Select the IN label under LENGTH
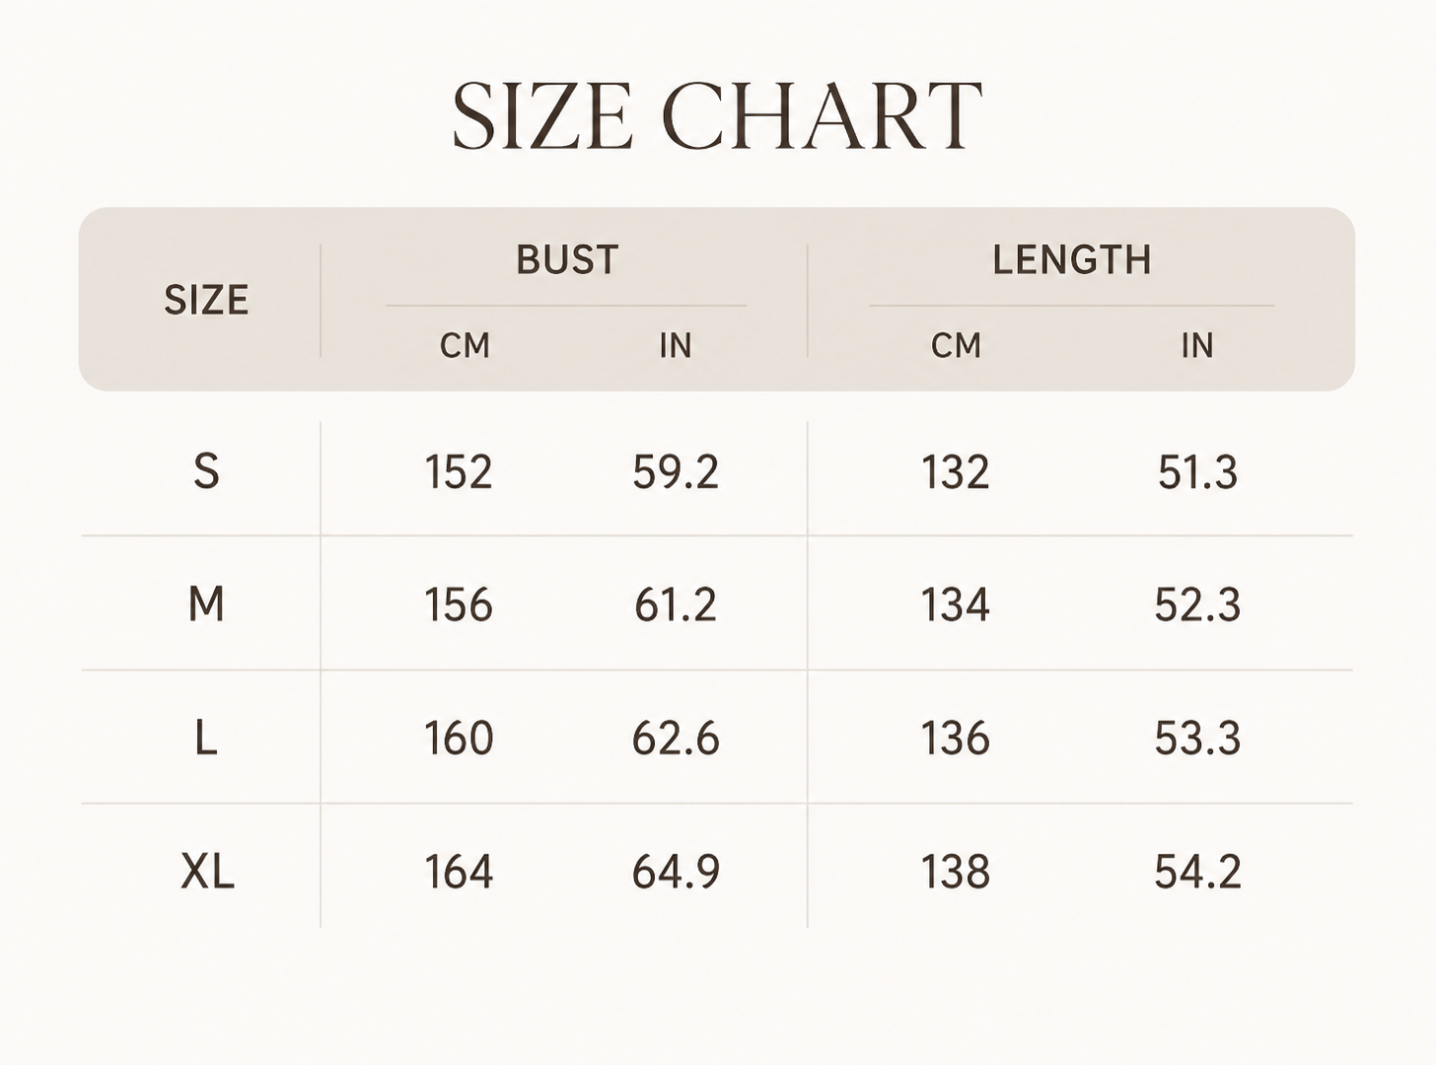The width and height of the screenshot is (1436, 1065). tap(1197, 345)
